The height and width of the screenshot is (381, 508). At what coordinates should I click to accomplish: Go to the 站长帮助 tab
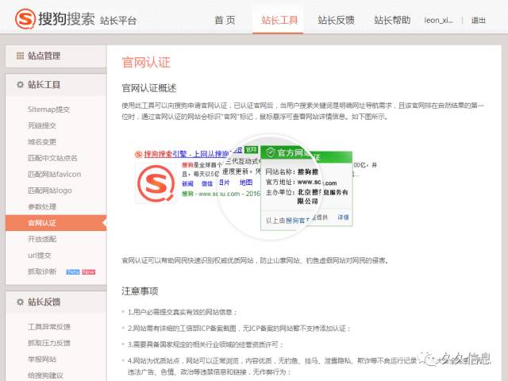point(392,21)
